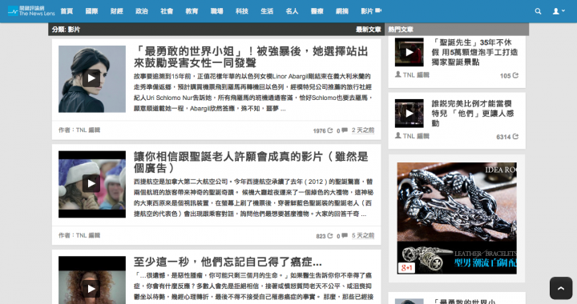
Task: Open the 社會 nav menu item
Action: point(167,11)
